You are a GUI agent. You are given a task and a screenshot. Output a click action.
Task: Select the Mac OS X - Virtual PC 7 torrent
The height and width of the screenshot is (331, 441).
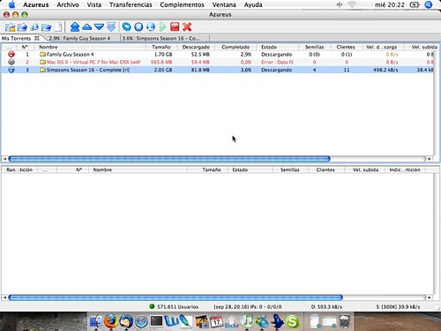tap(218, 62)
